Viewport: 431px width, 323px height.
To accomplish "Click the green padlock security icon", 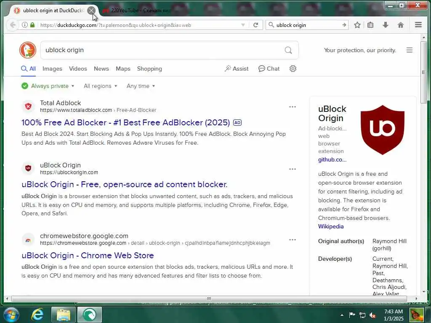I will (32, 25).
